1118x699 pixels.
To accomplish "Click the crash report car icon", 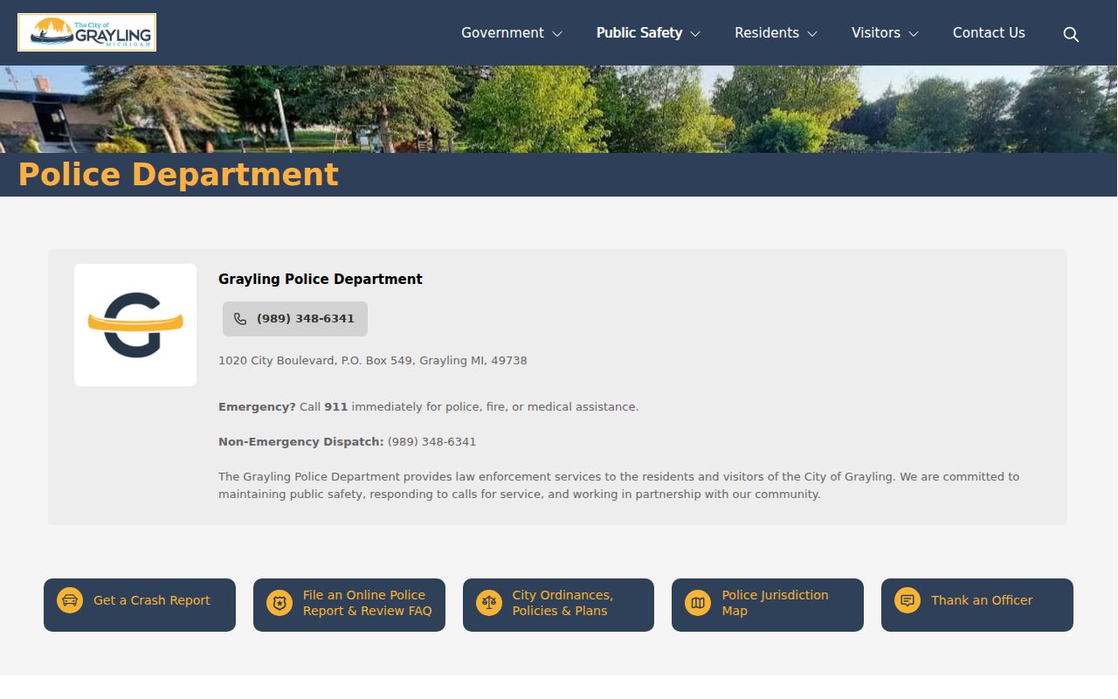I will tap(70, 600).
